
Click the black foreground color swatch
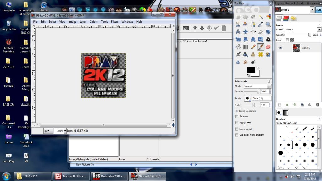[251, 70]
